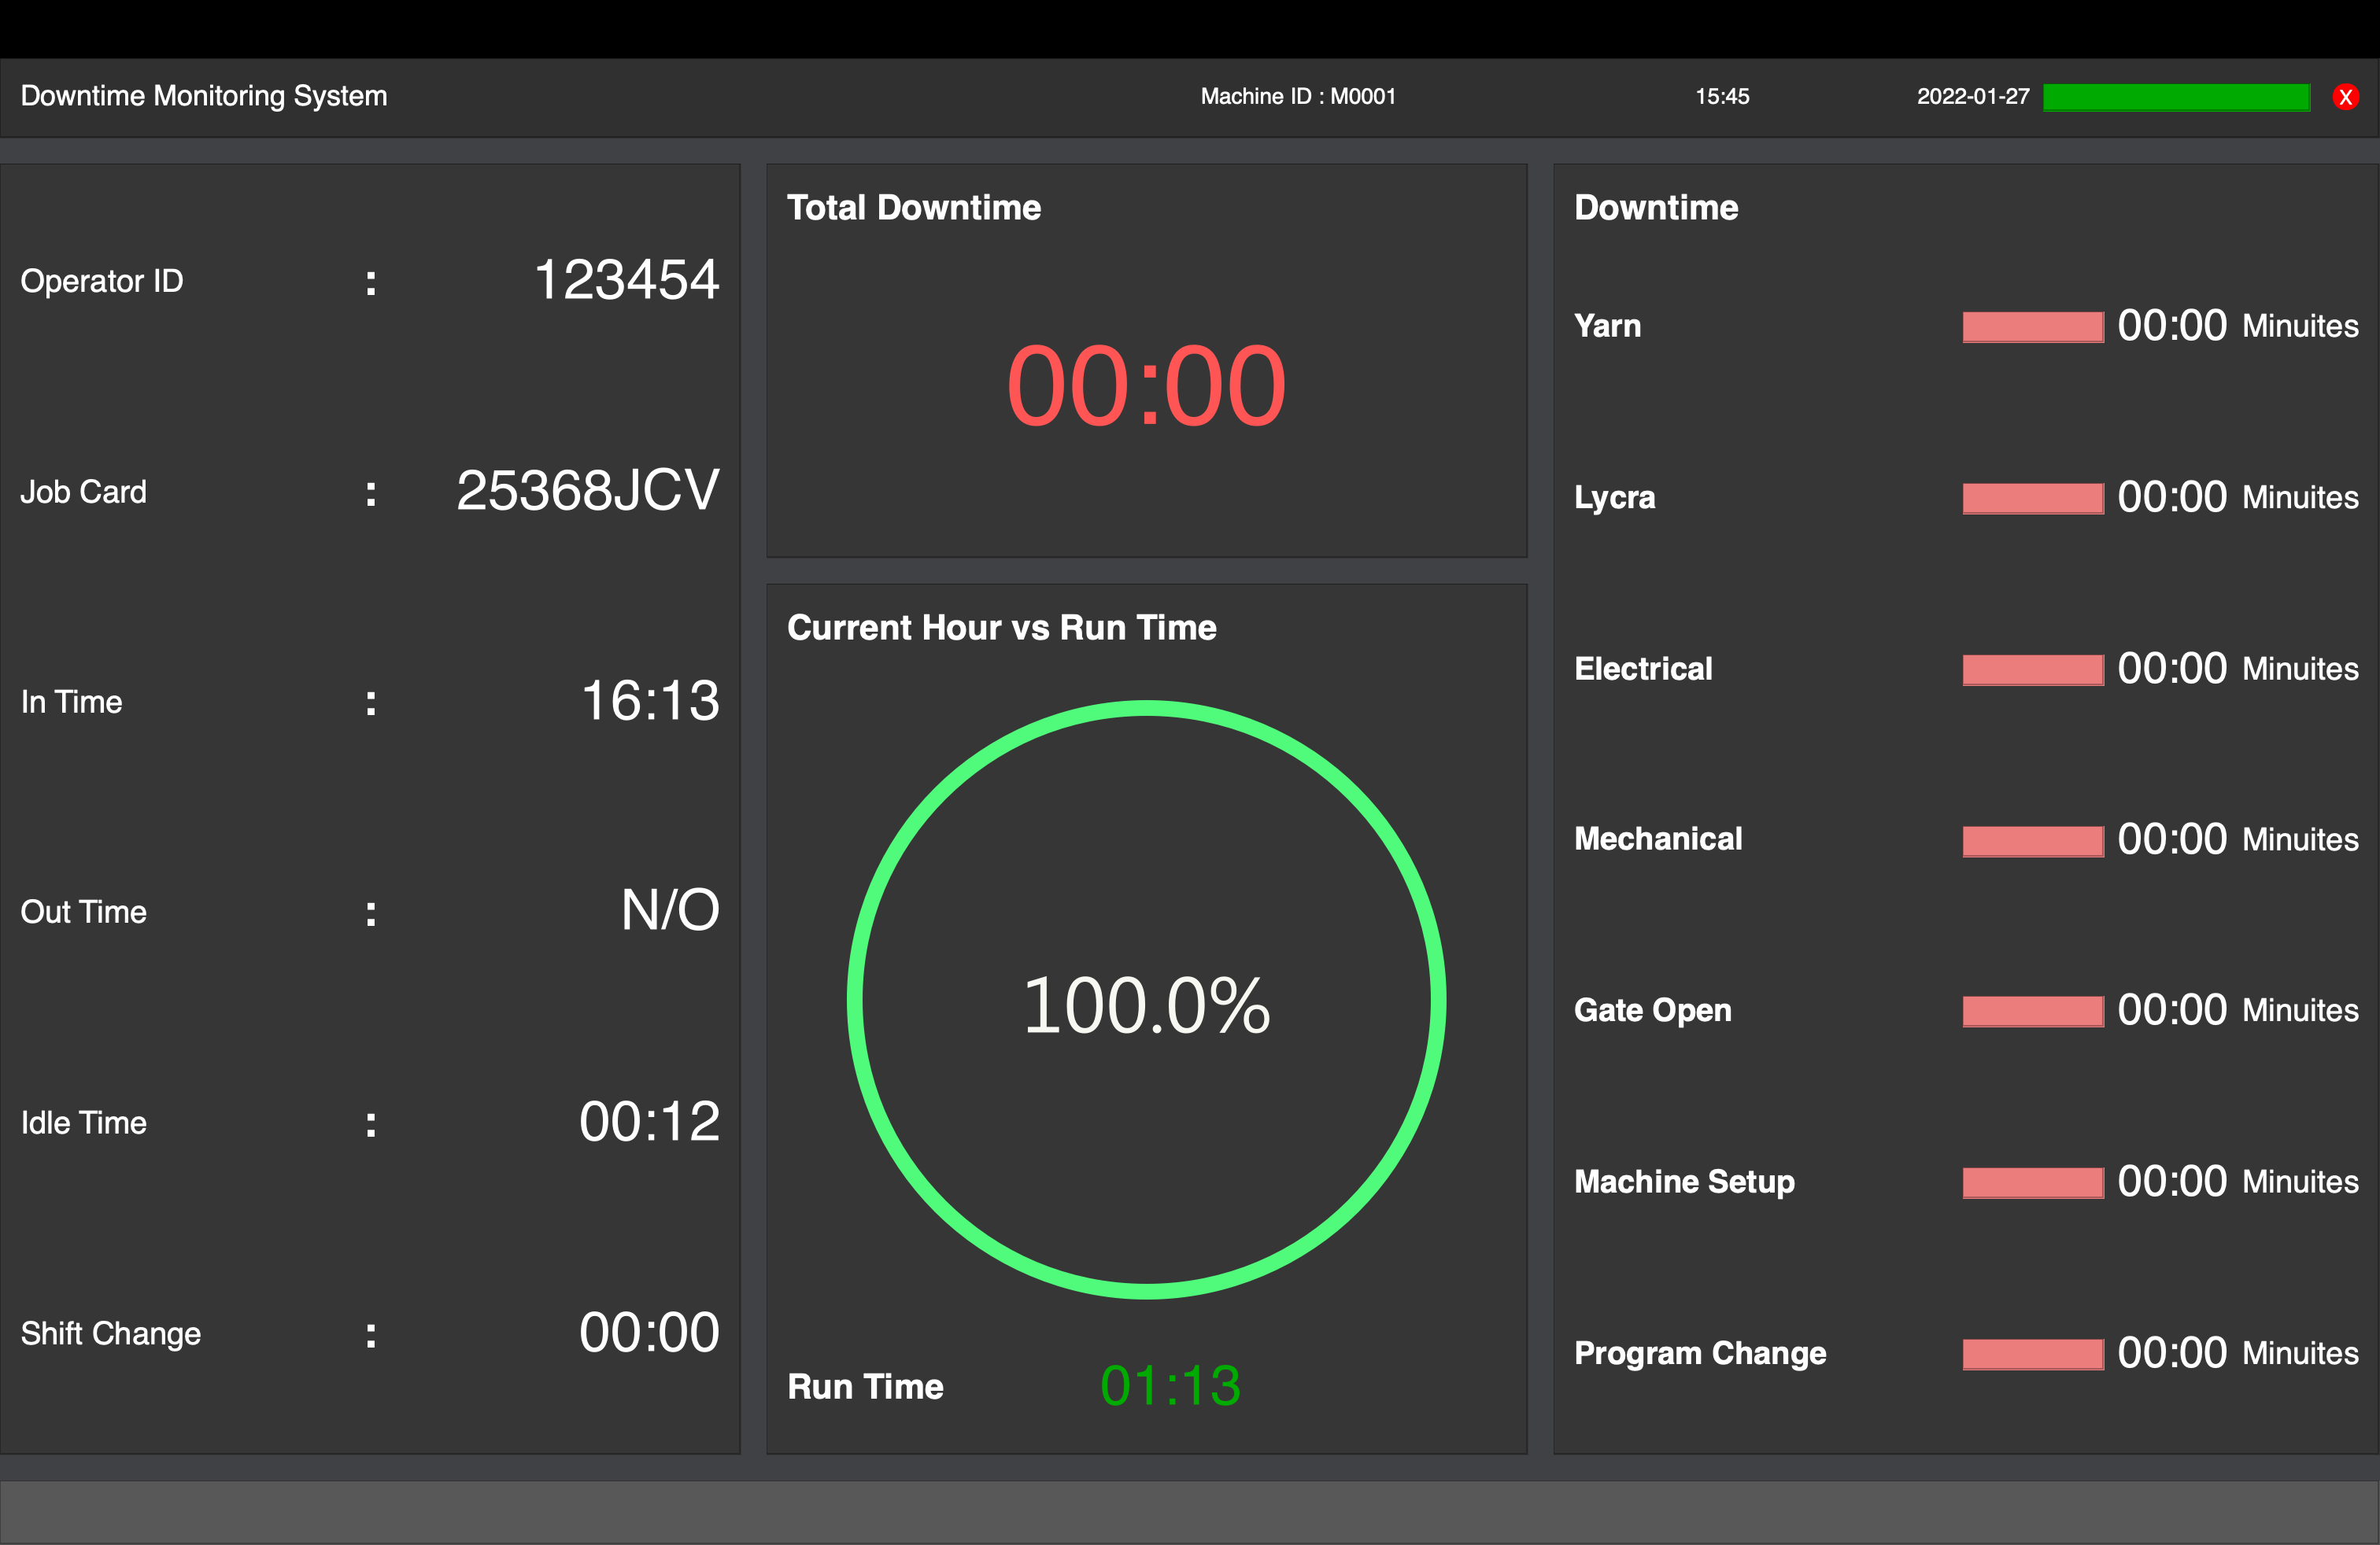Viewport: 2380px width, 1545px height.
Task: Click the Lycra downtime red bar
Action: pos(2033,499)
